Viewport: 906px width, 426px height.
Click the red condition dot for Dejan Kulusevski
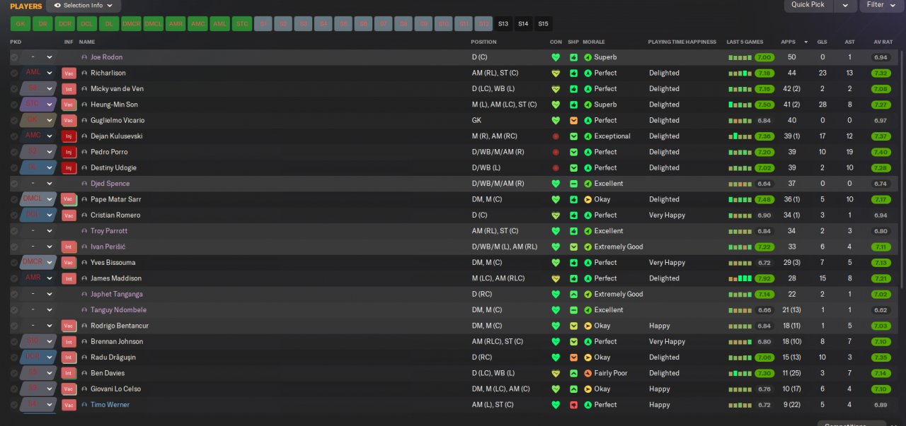(x=556, y=136)
